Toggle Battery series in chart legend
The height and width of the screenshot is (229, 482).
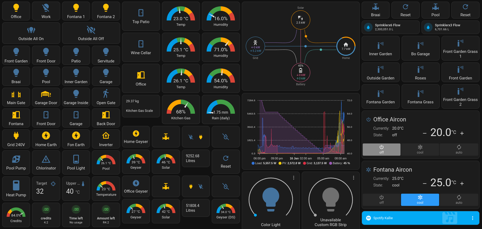tap(340, 163)
